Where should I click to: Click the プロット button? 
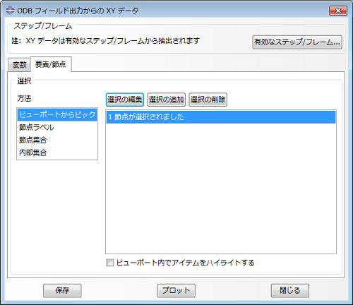[x=176, y=290]
